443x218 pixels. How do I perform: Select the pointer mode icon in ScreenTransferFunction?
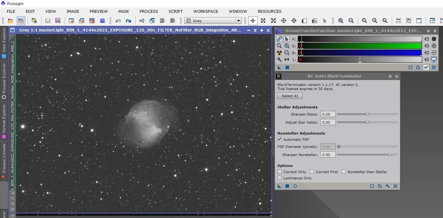(x=287, y=39)
